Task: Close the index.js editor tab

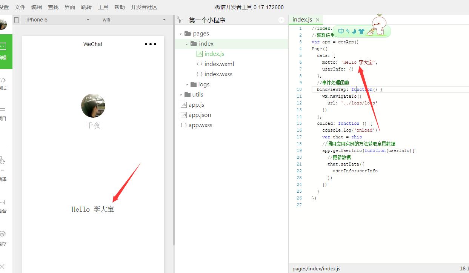Action: [x=318, y=20]
